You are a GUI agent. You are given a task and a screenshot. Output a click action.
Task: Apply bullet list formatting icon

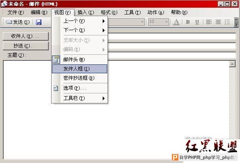227,22
